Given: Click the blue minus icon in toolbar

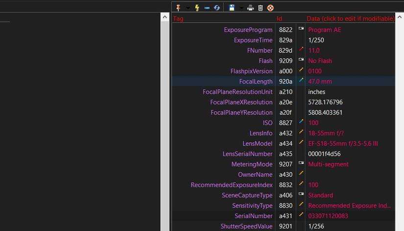Looking at the screenshot, I should 207,8.
